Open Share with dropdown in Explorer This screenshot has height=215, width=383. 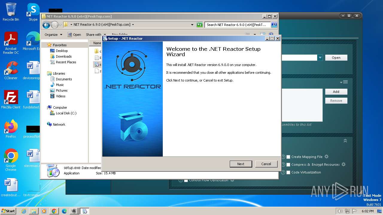tap(96, 35)
